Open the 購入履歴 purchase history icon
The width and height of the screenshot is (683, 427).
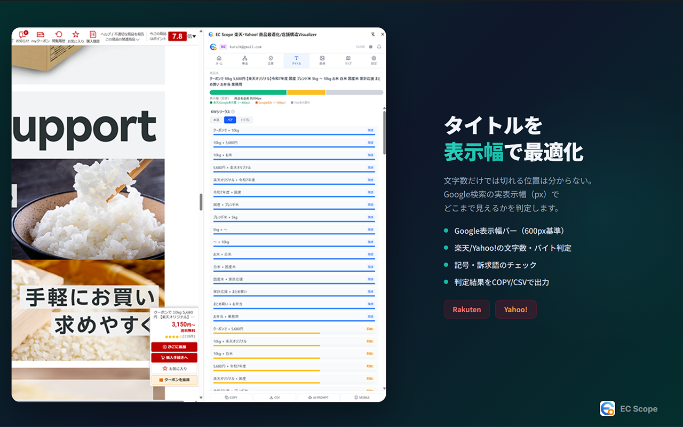[93, 36]
